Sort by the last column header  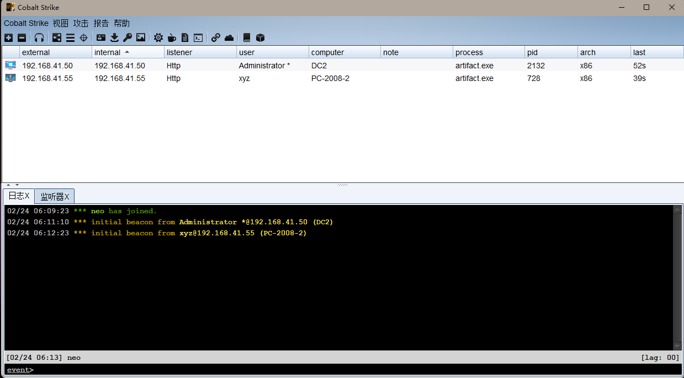pos(657,52)
